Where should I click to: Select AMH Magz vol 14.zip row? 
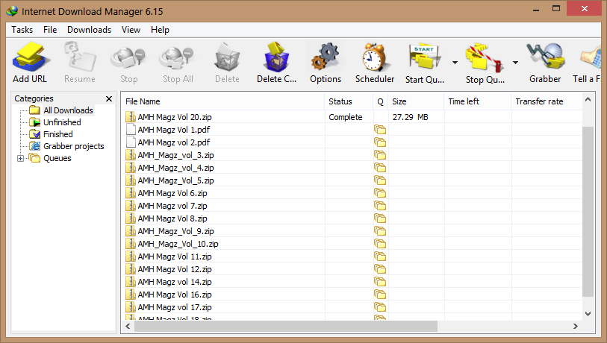pyautogui.click(x=352, y=282)
